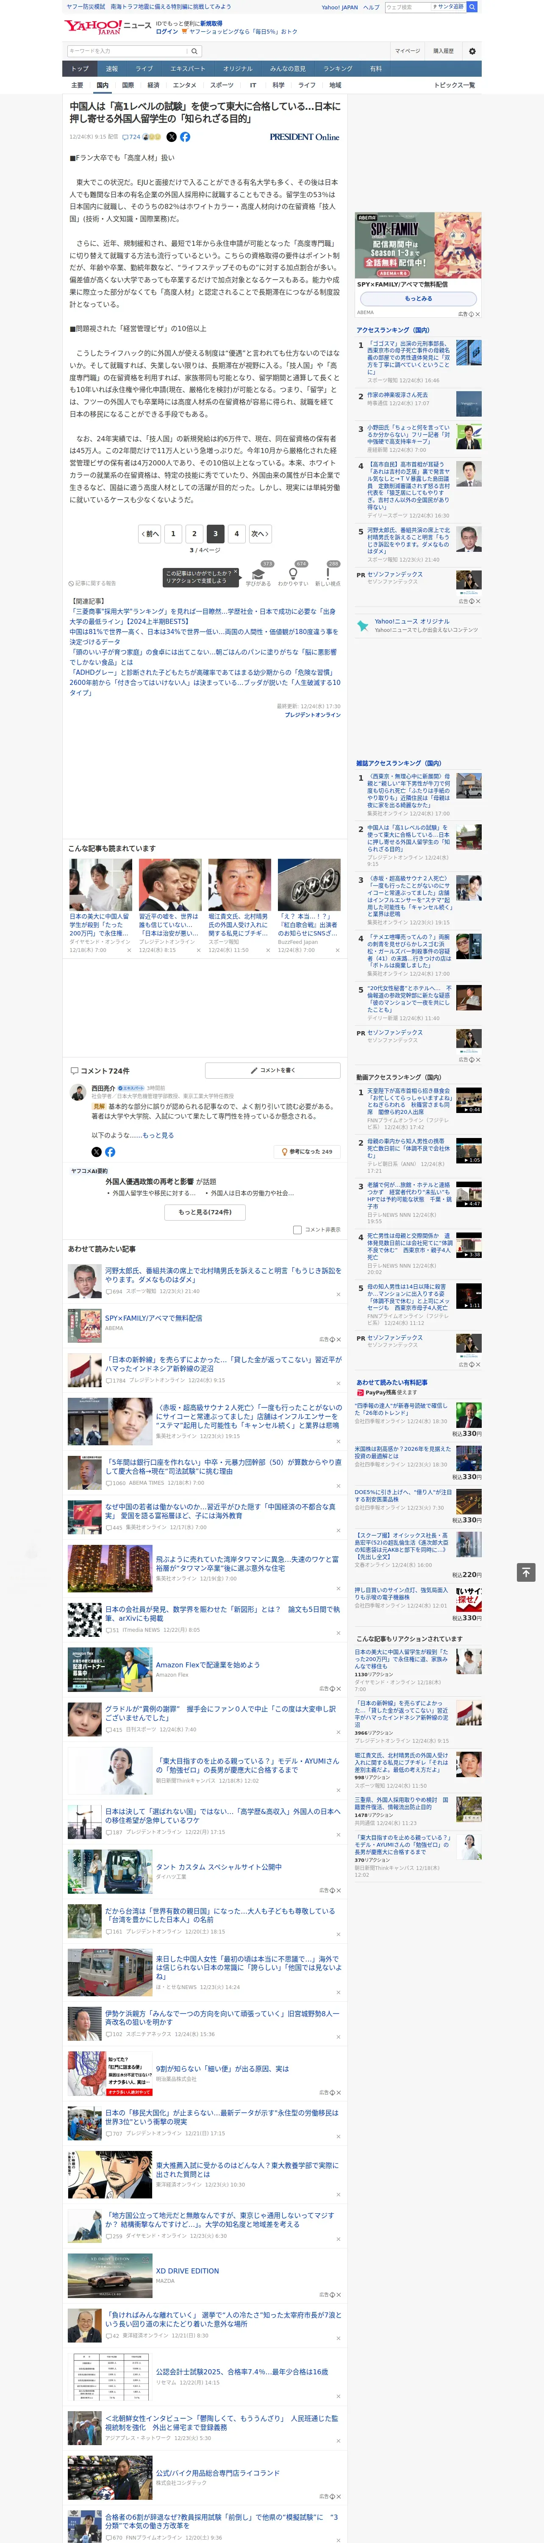This screenshot has width=544, height=2543.
Task: Click マイページ link
Action: tap(408, 51)
